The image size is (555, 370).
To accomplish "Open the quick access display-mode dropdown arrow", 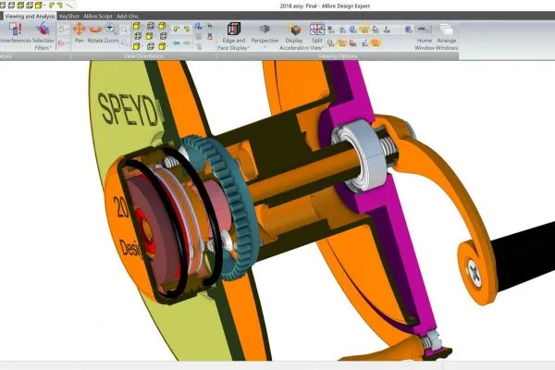I will pyautogui.click(x=44, y=6).
